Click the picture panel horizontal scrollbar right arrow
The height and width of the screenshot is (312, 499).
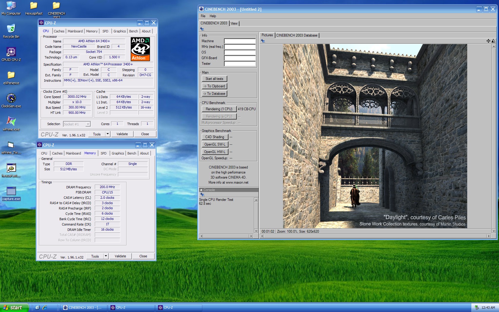(489, 236)
